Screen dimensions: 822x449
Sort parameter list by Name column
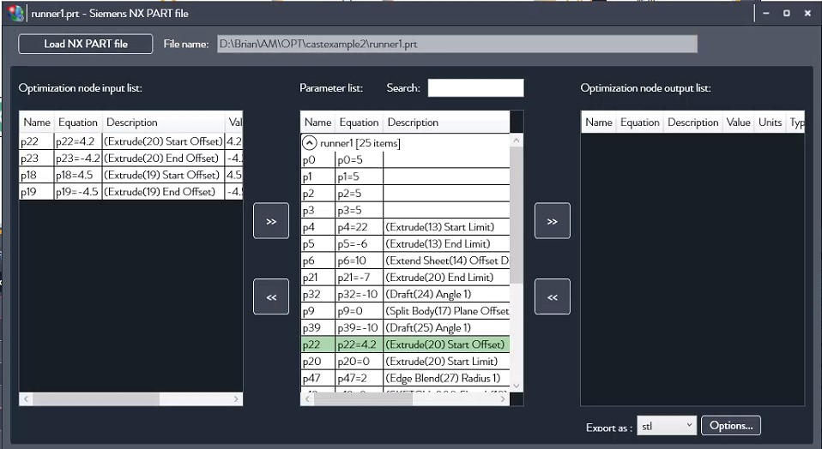tap(317, 122)
